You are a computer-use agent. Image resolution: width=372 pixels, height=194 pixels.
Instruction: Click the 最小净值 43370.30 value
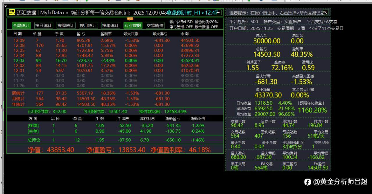[x=268, y=95]
